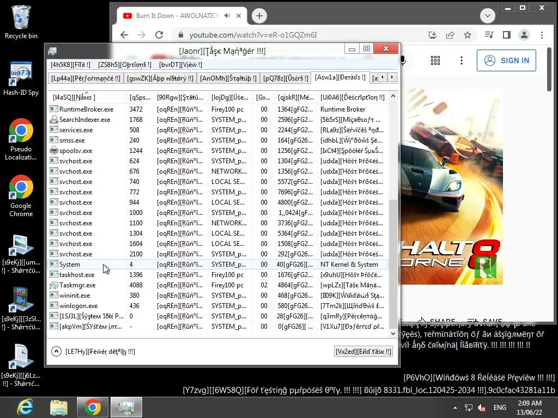Screen dimensions: 558x418
Task: Bookmark this page with the star icon
Action: click(468, 35)
